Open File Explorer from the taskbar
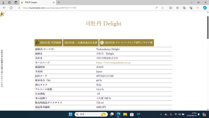The image size is (209, 118). pyautogui.click(x=125, y=114)
